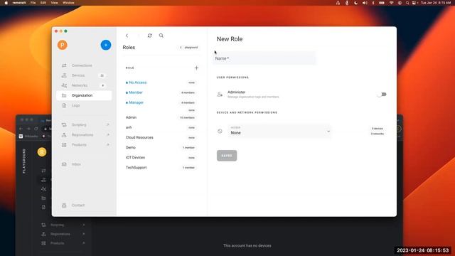The height and width of the screenshot is (256, 455).
Task: Open the Window menu
Action: (68, 3)
